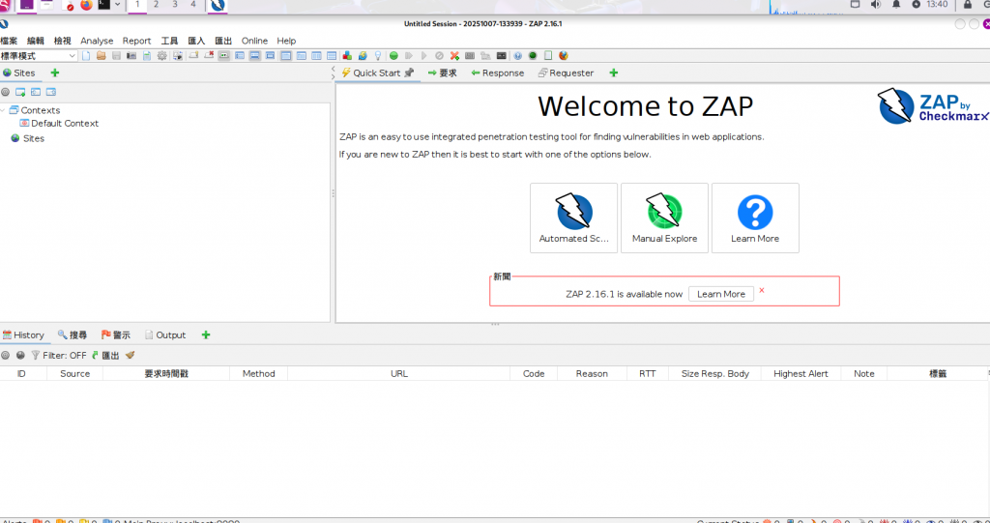Image resolution: width=990 pixels, height=523 pixels.
Task: Open Session Properties from the toolbar
Action: point(147,55)
